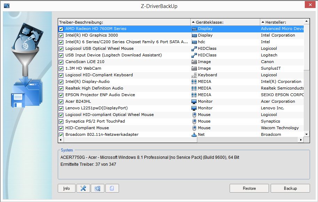Image resolution: width=318 pixels, height=202 pixels.
Task: Click the Info button
Action: click(x=66, y=188)
